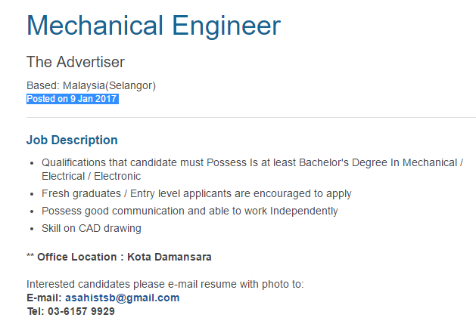
Task: Click the Tel: label
Action: 36,310
